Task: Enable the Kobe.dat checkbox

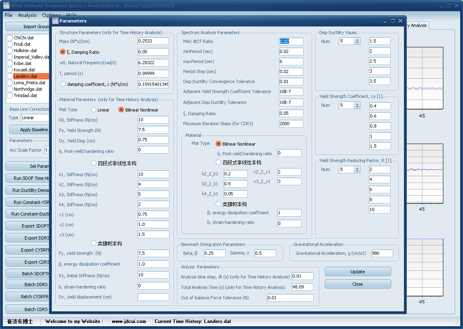Action: [x=10, y=63]
